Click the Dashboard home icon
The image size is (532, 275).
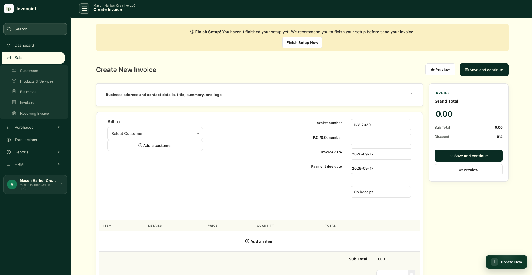(9, 45)
